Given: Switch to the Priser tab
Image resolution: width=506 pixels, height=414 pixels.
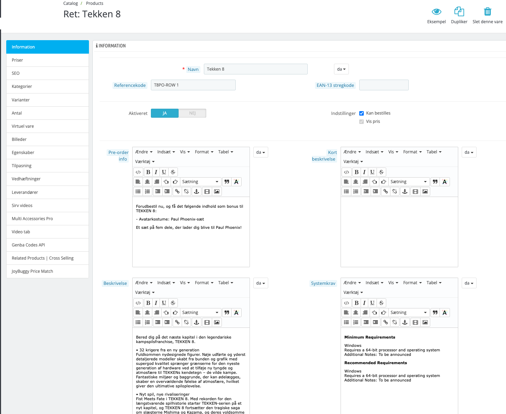Looking at the screenshot, I should click(47, 60).
